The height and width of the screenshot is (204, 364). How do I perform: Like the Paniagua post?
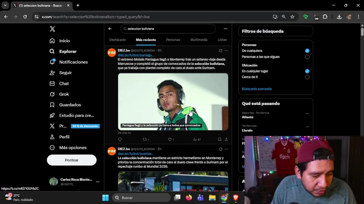[171, 139]
